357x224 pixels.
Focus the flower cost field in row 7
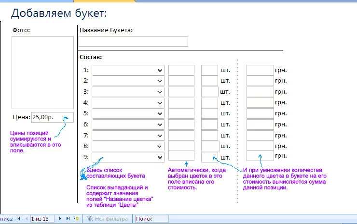click(181, 135)
